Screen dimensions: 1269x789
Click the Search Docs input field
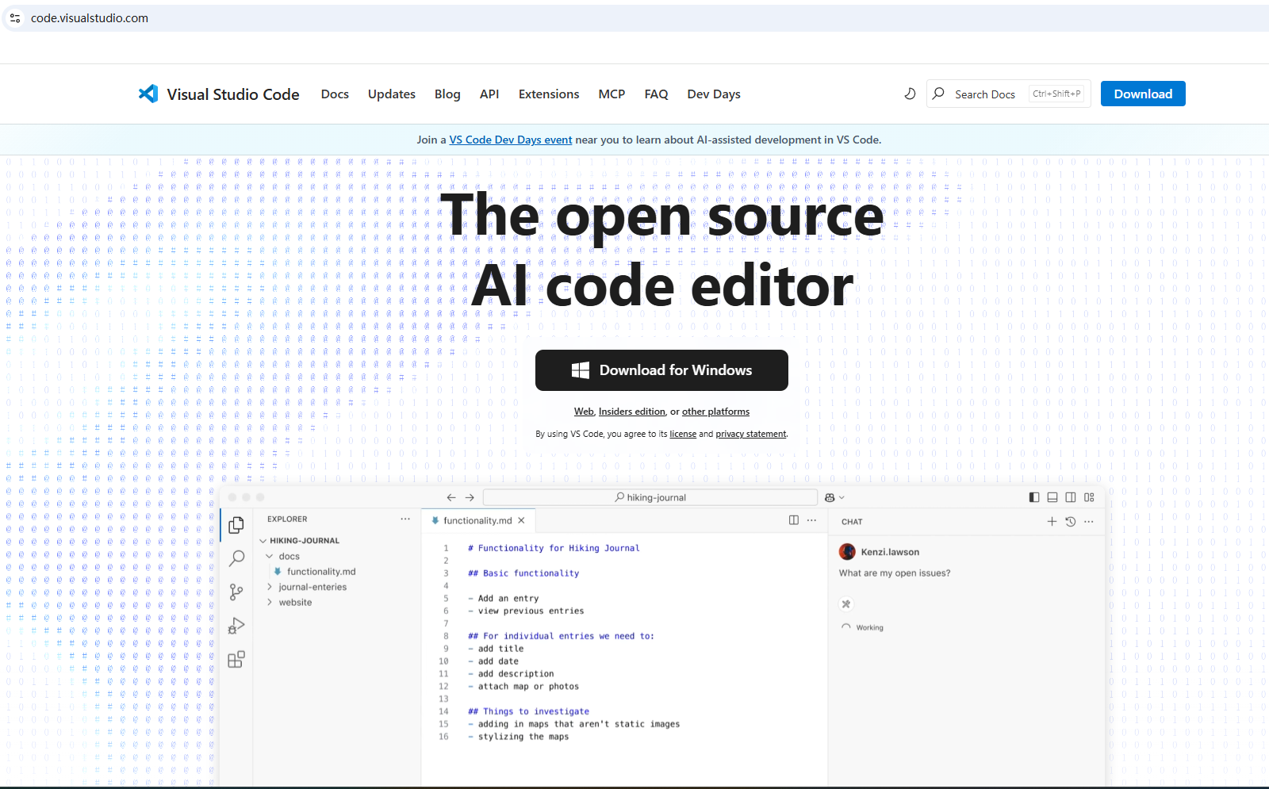point(1009,94)
